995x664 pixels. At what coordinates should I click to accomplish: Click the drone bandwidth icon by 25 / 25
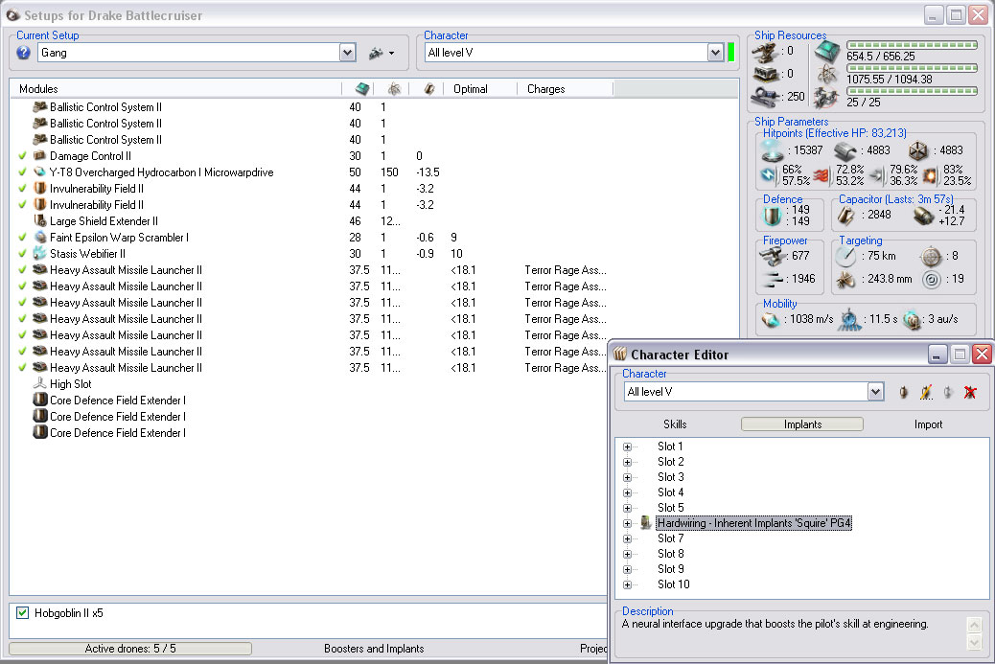pyautogui.click(x=827, y=97)
